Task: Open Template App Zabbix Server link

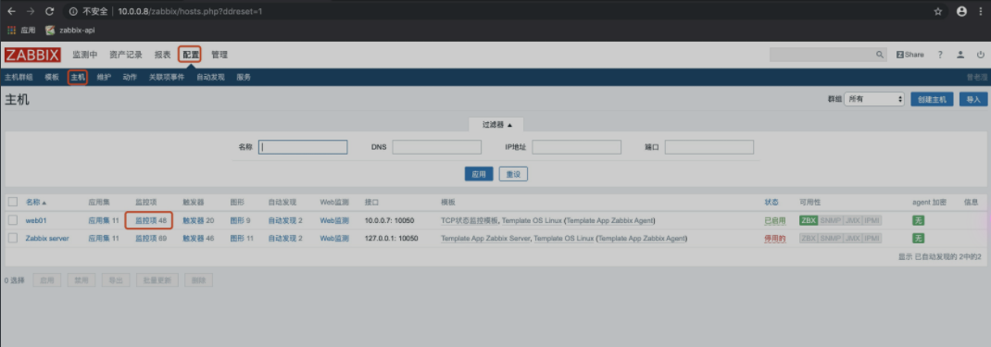Action: pos(485,239)
